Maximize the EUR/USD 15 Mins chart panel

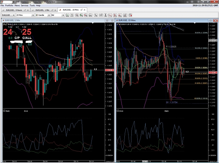click(x=210, y=20)
